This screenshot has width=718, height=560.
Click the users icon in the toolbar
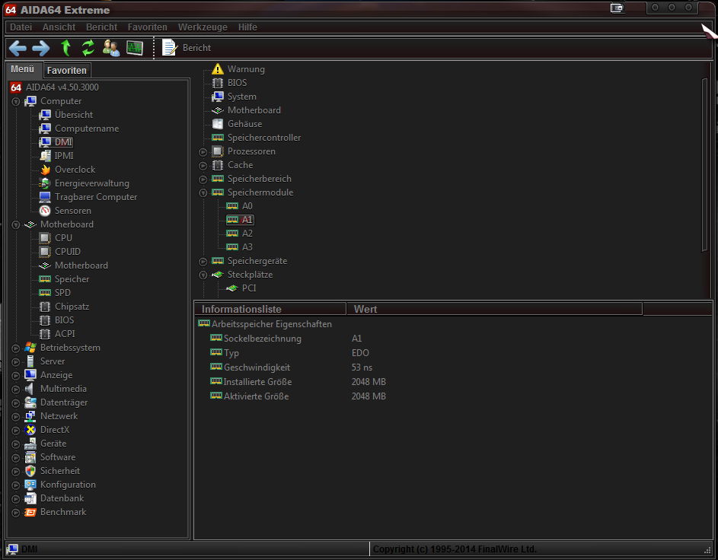click(x=111, y=48)
